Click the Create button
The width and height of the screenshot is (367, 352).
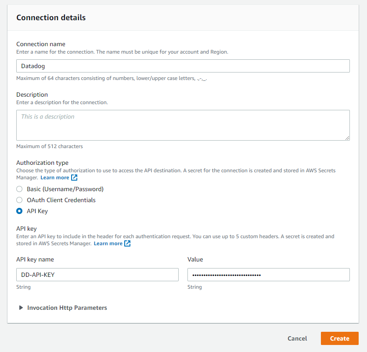click(x=339, y=338)
